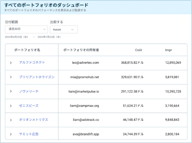192x143 pixels.
Task: Click cost value 291,122.58ドル
Action: point(132,92)
